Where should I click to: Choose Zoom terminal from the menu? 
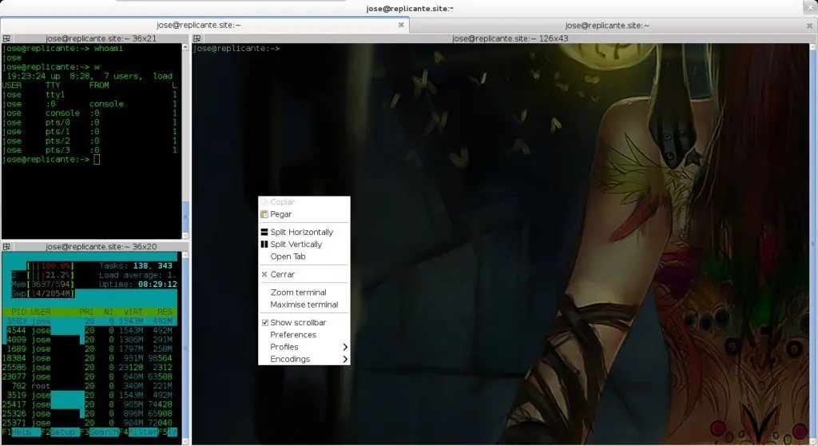point(304,293)
